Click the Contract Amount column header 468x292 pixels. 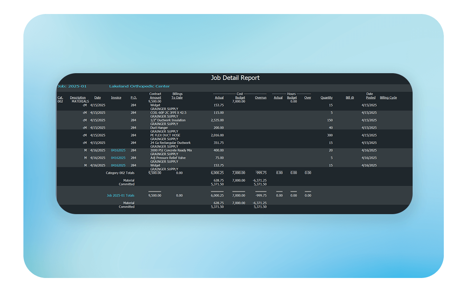coord(155,96)
